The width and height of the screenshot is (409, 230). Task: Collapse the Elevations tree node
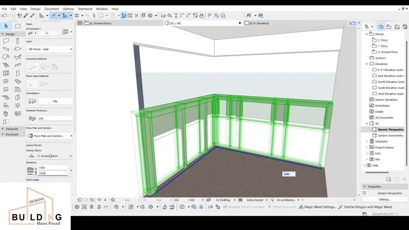(367, 64)
